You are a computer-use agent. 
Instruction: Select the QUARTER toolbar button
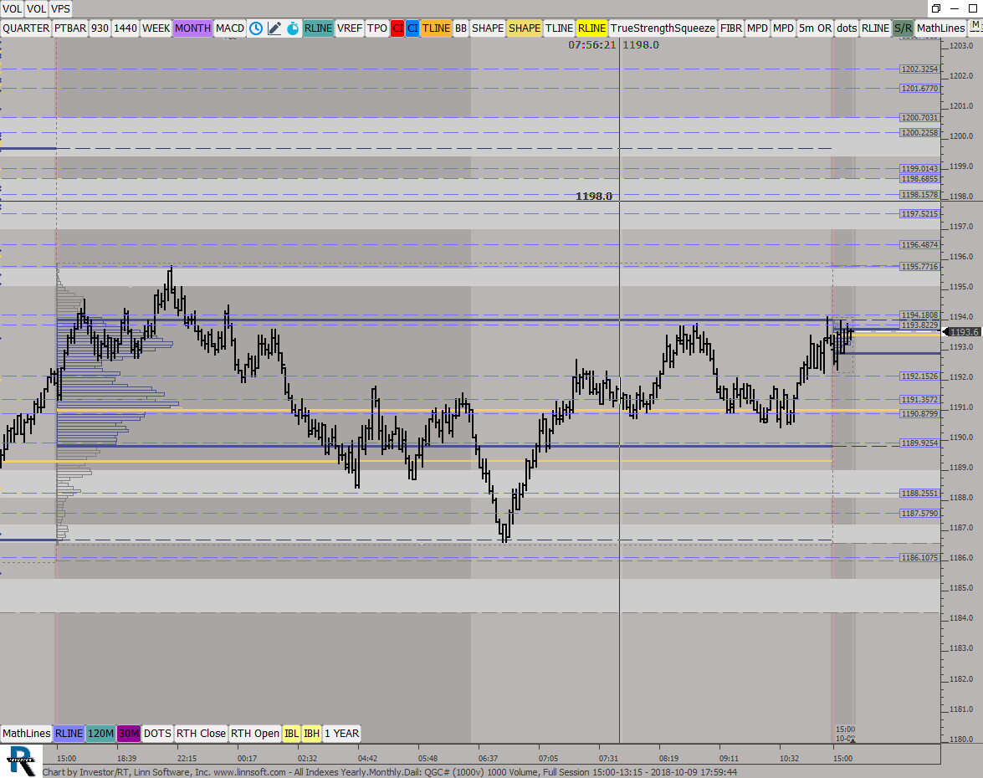(26, 28)
